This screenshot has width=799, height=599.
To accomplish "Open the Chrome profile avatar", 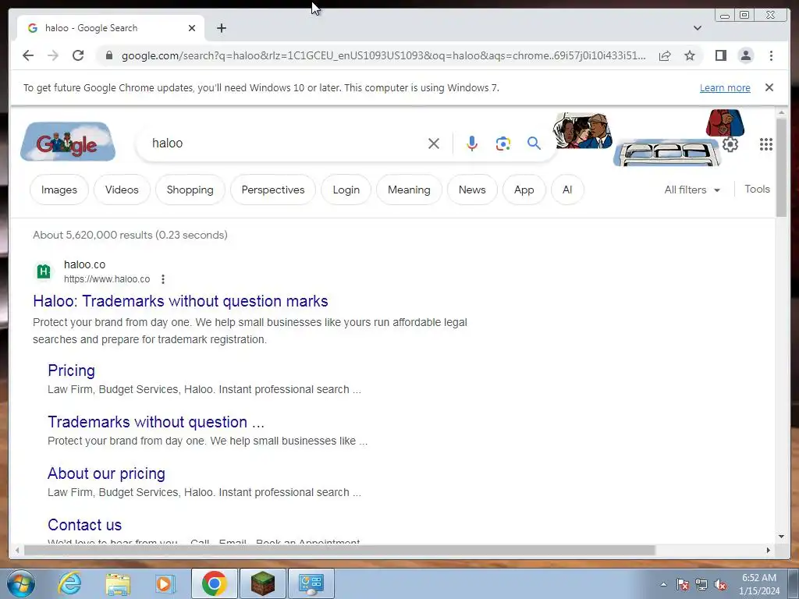I will [x=745, y=55].
